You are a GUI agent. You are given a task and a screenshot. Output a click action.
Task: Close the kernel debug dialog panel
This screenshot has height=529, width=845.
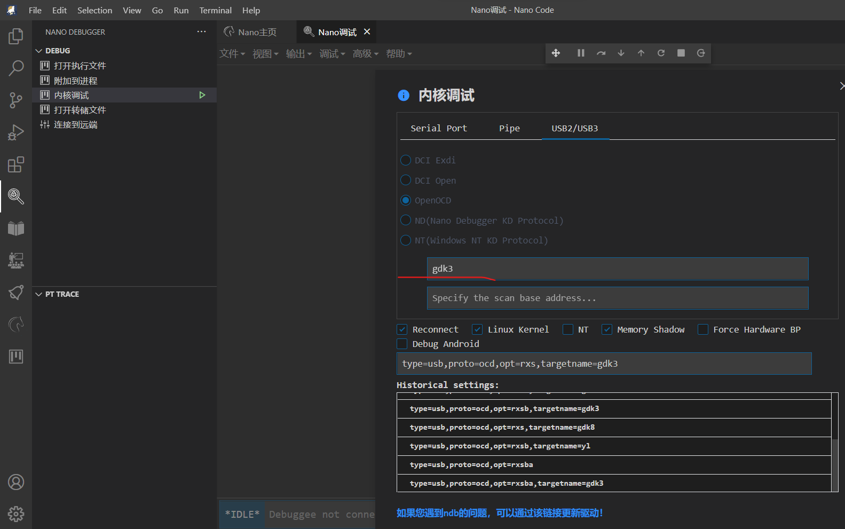pyautogui.click(x=842, y=85)
